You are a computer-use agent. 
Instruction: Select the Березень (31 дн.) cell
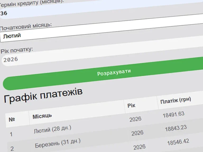coord(58,143)
